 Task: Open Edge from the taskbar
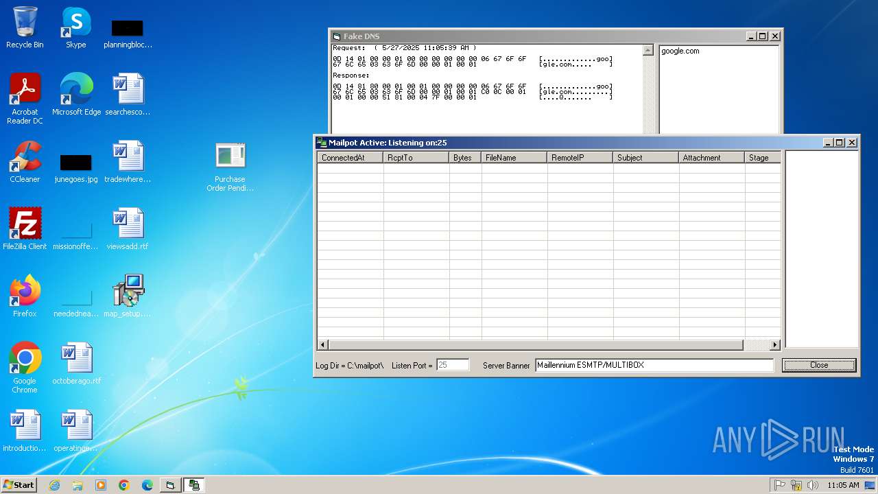tap(147, 485)
